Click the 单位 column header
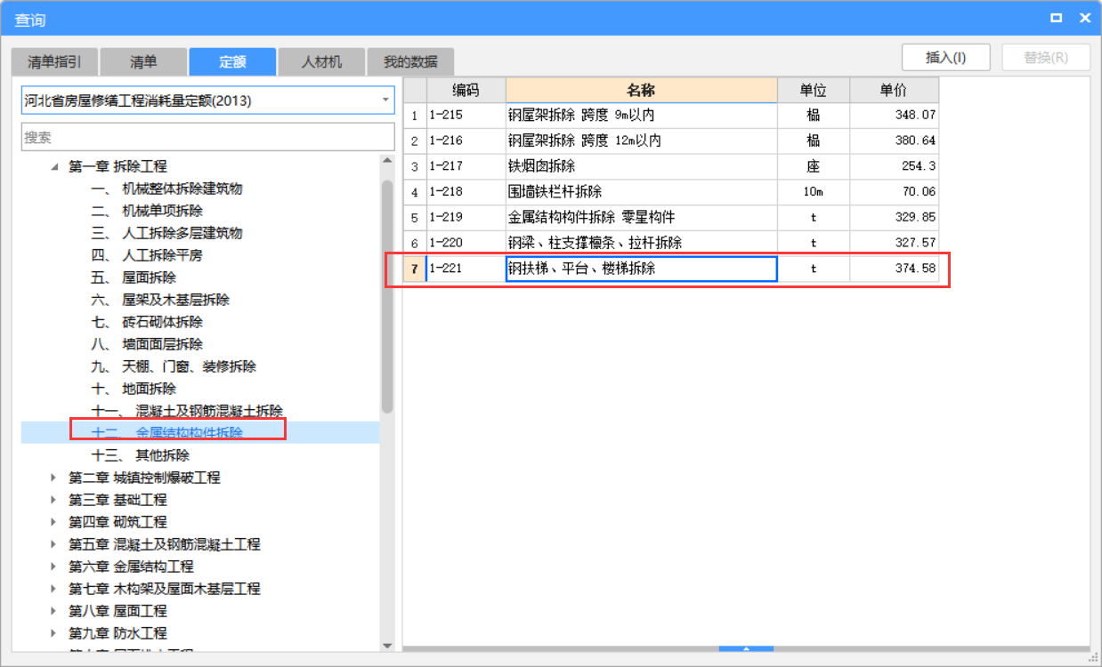The height and width of the screenshot is (667, 1102). [x=813, y=90]
